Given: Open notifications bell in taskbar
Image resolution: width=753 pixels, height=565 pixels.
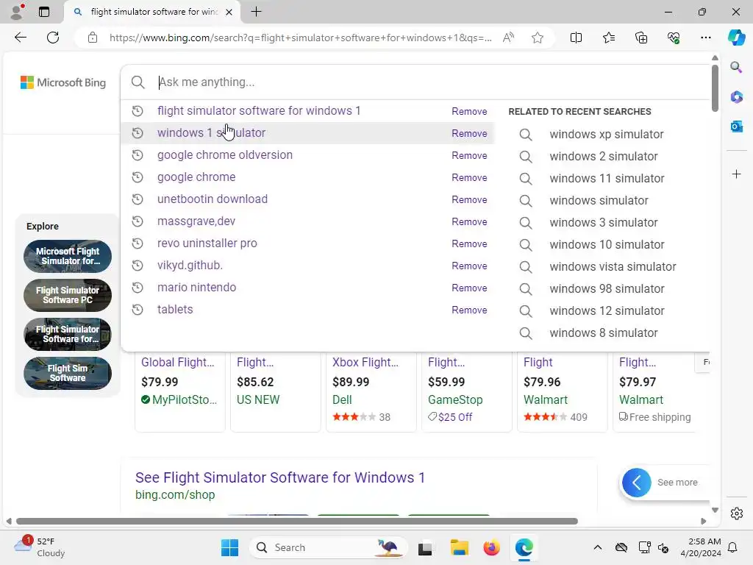Looking at the screenshot, I should click(x=732, y=547).
